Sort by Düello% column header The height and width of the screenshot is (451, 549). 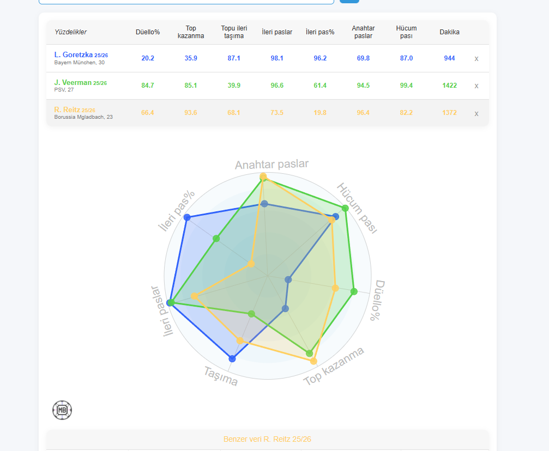point(148,32)
